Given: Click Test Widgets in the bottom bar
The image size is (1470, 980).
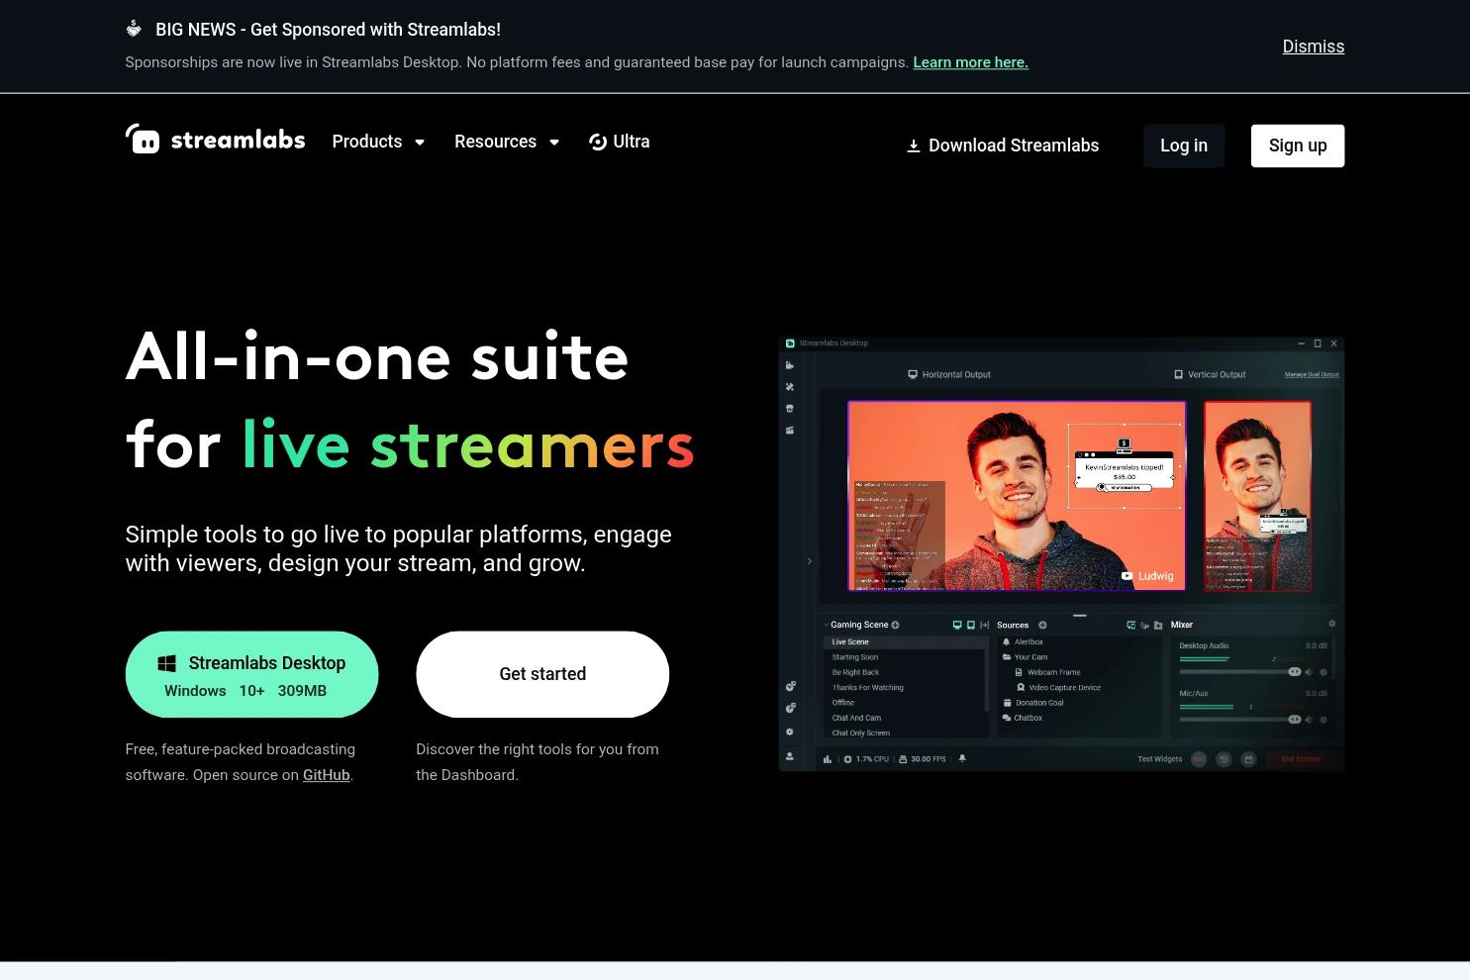Looking at the screenshot, I should [1159, 759].
